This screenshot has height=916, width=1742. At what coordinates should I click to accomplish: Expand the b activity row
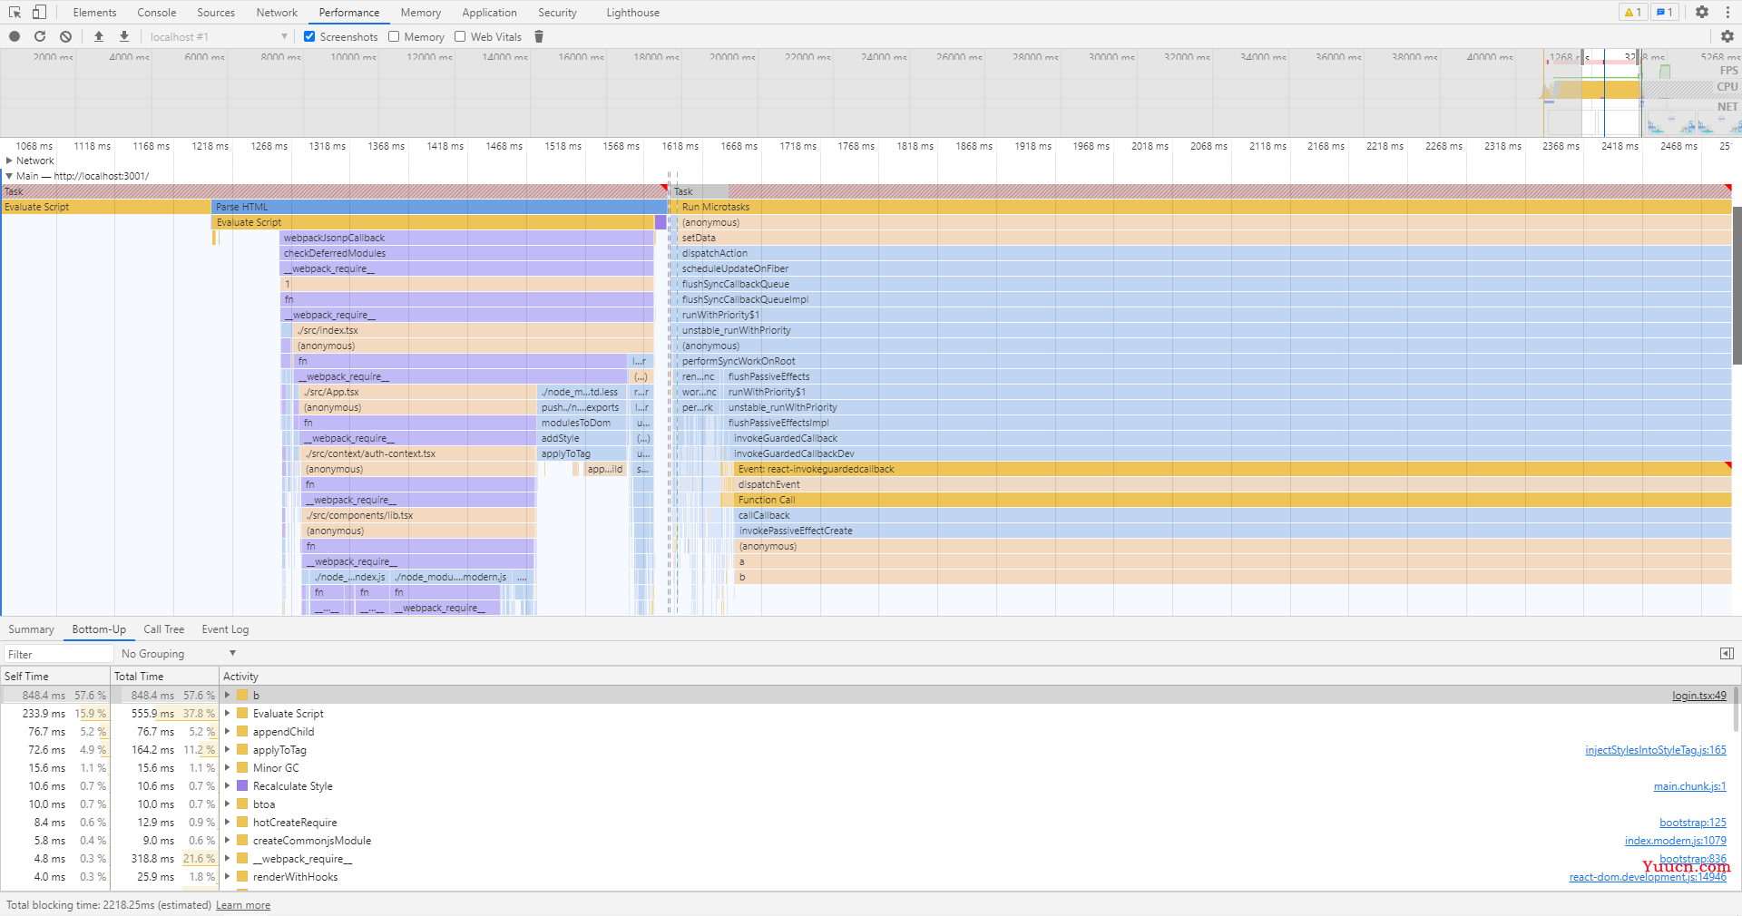(x=228, y=696)
